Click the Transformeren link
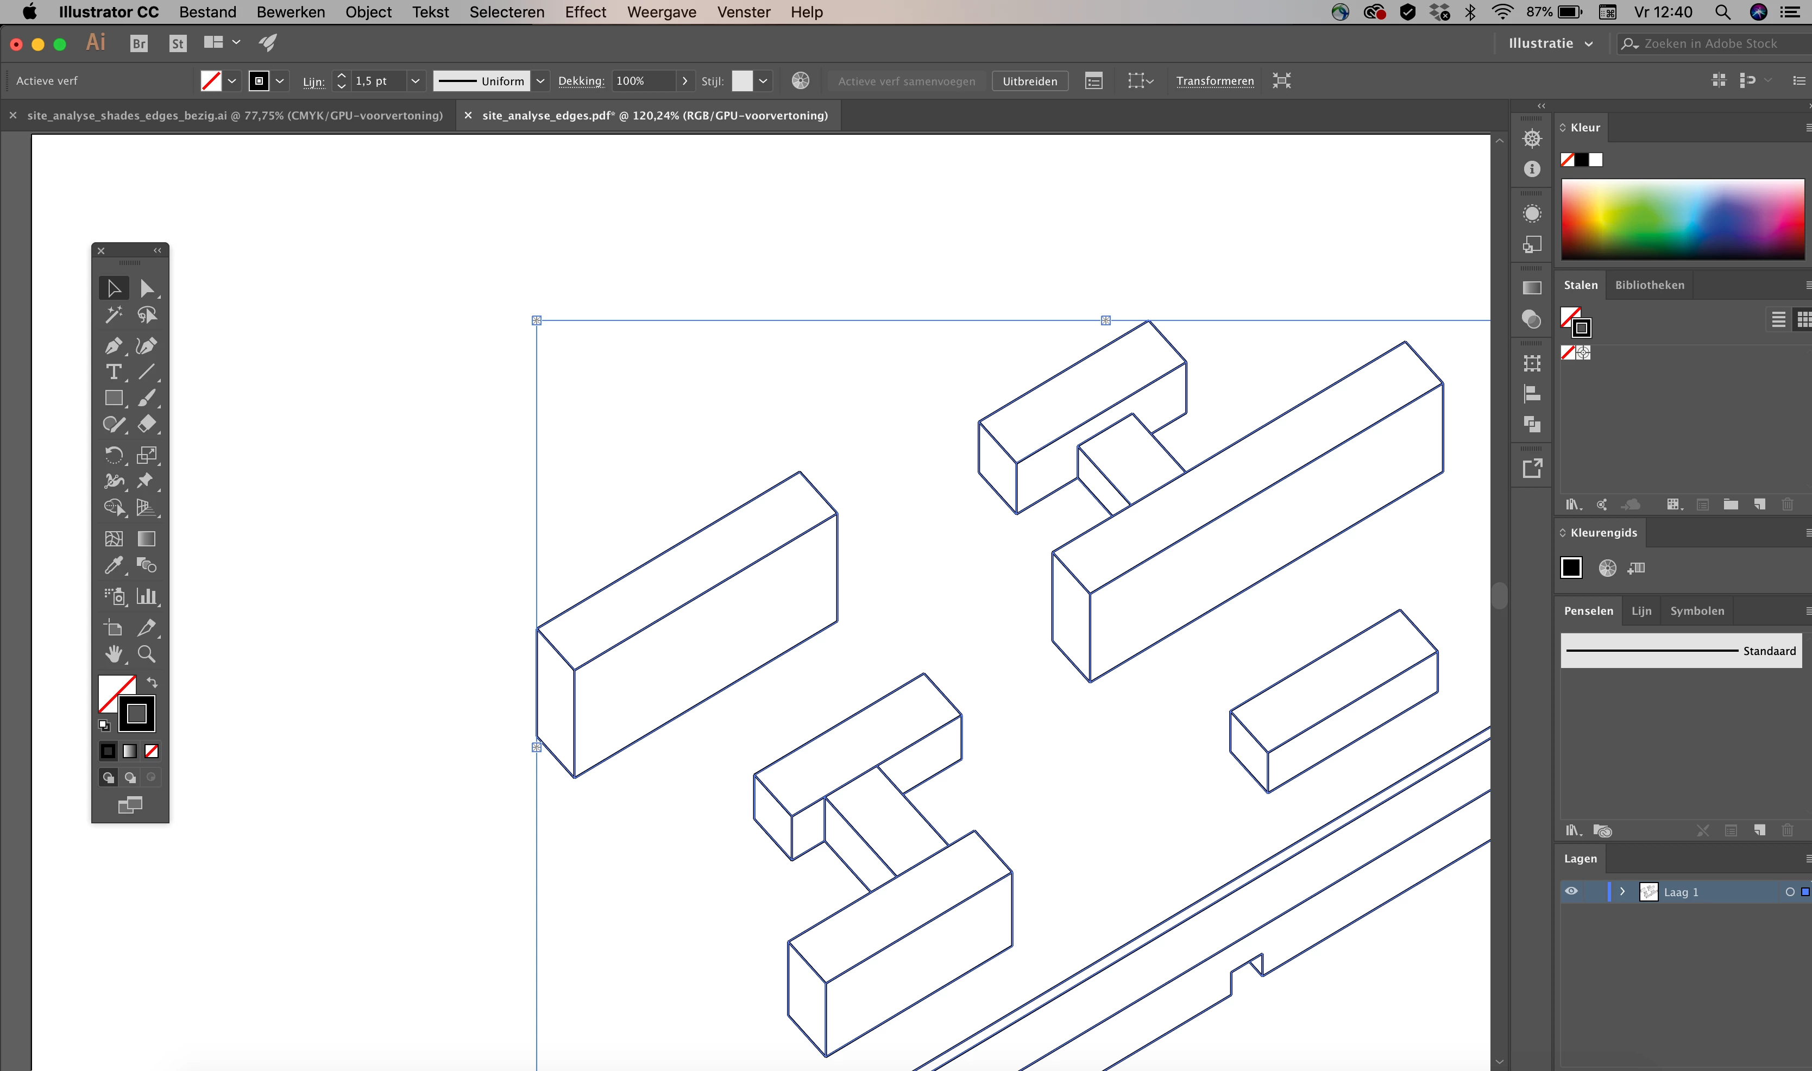Viewport: 1812px width, 1071px height. click(x=1215, y=81)
